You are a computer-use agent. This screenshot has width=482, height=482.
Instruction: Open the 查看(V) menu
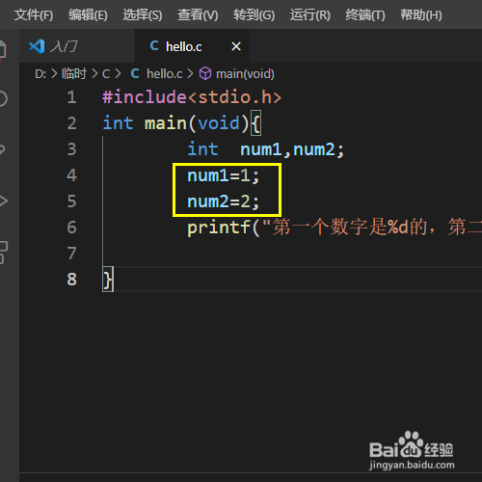(x=198, y=14)
